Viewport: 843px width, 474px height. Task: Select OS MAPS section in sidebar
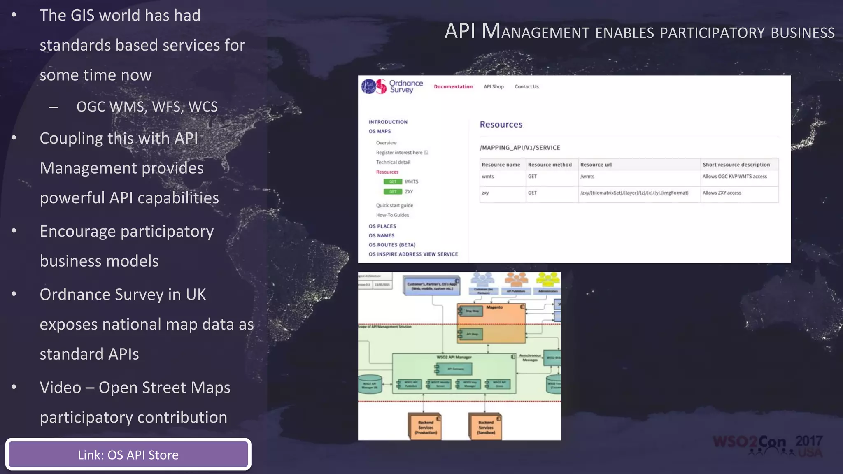(x=380, y=131)
